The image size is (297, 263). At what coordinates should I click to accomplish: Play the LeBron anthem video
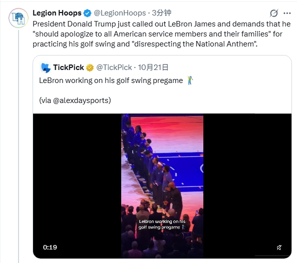pos(162,186)
